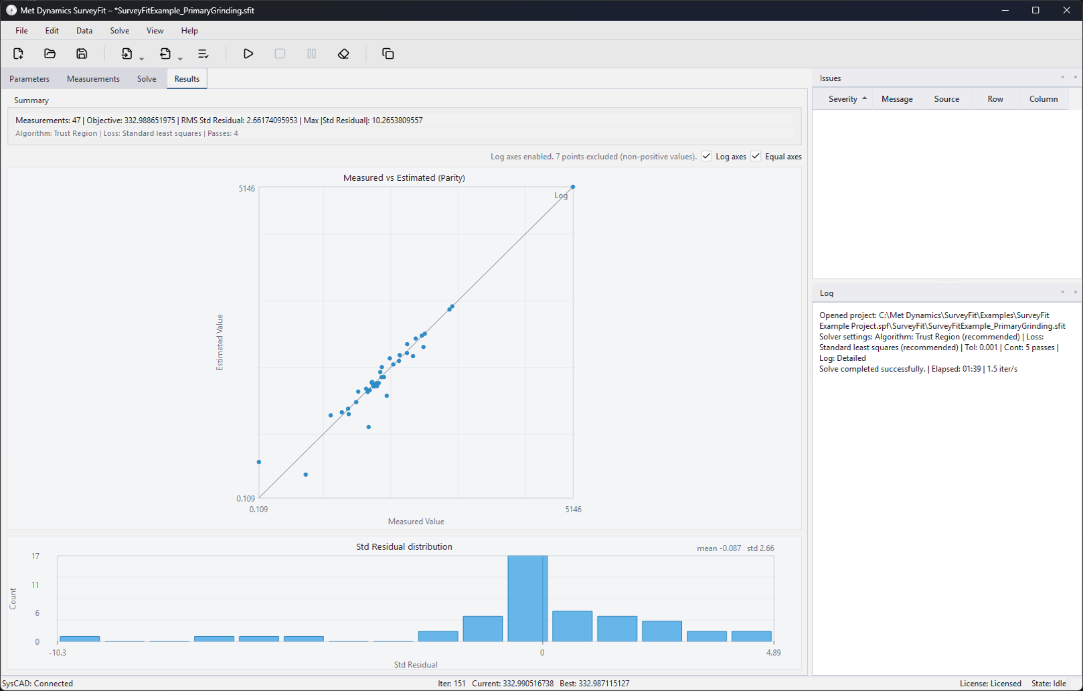Viewport: 1083px width, 691px height.
Task: Close the Log panel
Action: point(1076,292)
